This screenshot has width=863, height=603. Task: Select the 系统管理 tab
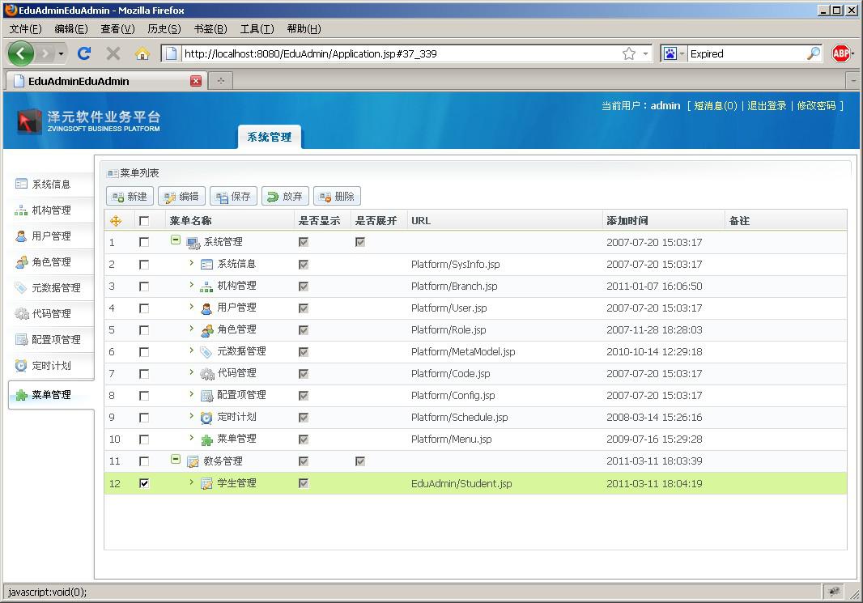point(269,137)
